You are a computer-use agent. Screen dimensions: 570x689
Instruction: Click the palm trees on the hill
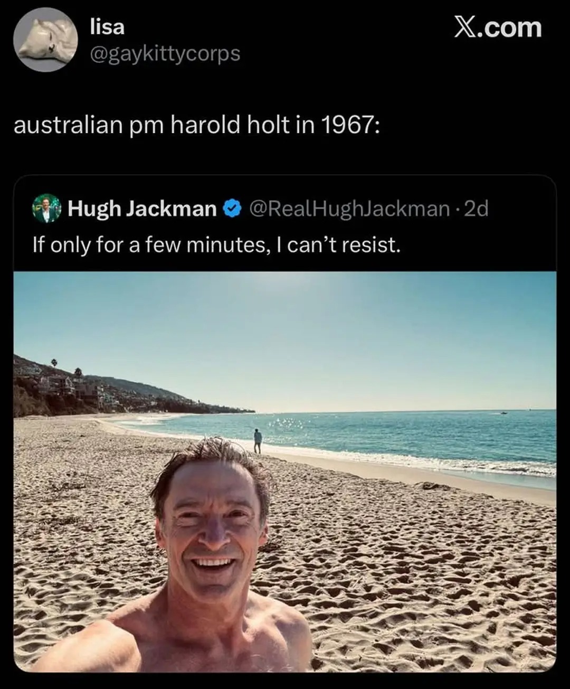point(54,363)
